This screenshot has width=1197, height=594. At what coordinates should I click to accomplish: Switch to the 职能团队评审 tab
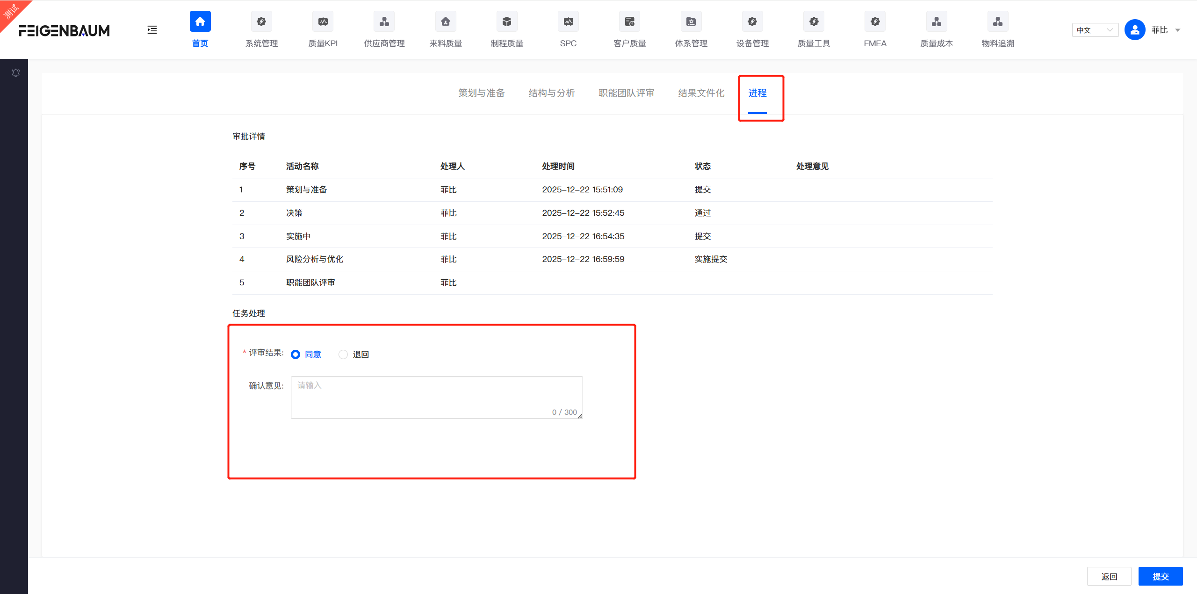coord(626,93)
